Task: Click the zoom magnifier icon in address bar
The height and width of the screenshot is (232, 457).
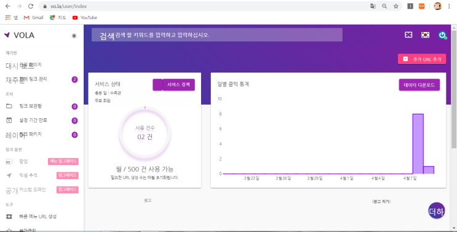Action: pyautogui.click(x=384, y=6)
